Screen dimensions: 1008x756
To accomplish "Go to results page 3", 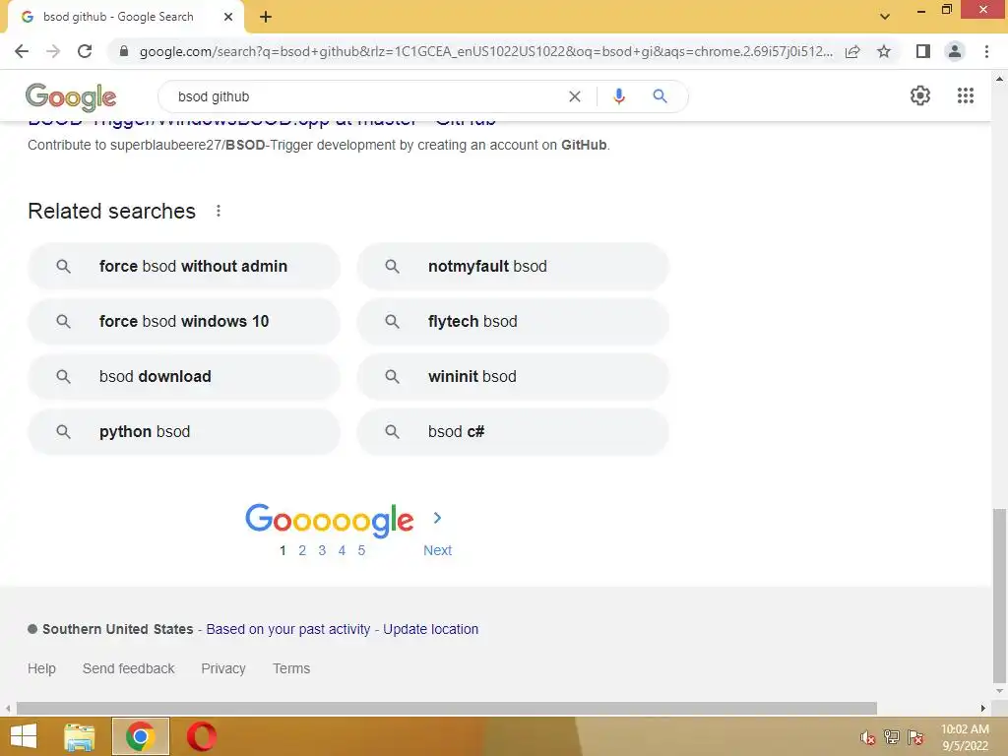I will [322, 550].
